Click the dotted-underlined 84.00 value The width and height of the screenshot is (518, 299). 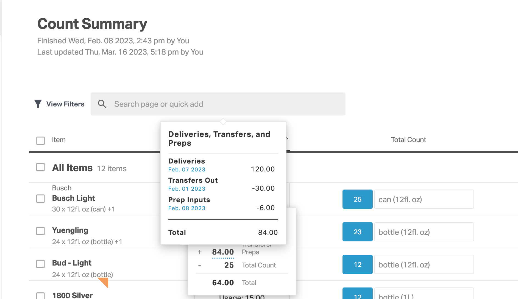pyautogui.click(x=223, y=252)
